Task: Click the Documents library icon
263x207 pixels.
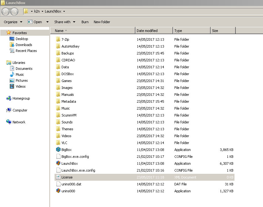Action: click(12, 68)
